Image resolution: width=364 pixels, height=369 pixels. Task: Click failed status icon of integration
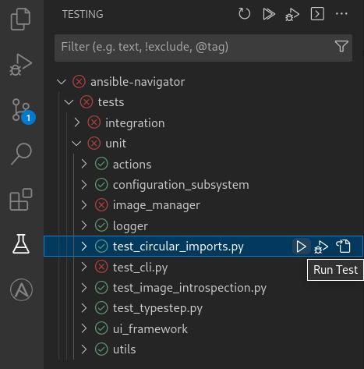tap(94, 122)
